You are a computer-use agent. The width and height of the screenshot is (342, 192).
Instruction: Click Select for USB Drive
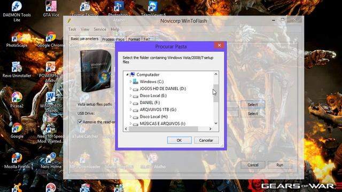click(x=253, y=114)
